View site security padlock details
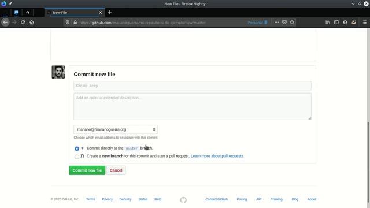This screenshot has width=370, height=208. 75,23
